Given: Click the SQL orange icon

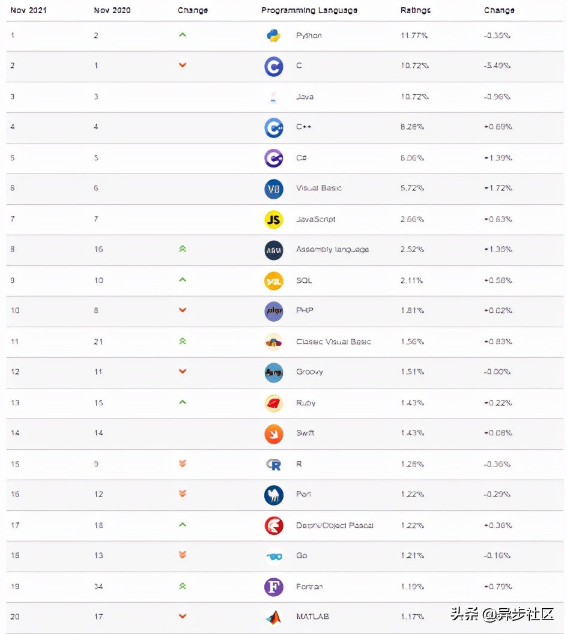Looking at the screenshot, I should 274,282.
